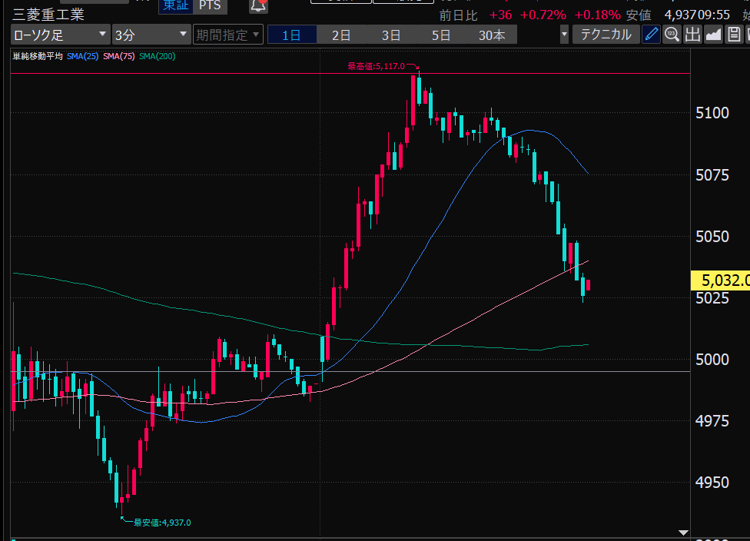The height and width of the screenshot is (541, 750).
Task: Click the area chart icon
Action: 713,35
